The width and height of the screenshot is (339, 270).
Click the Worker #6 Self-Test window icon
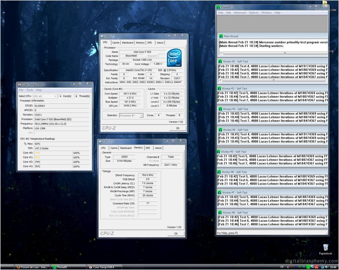219,172
